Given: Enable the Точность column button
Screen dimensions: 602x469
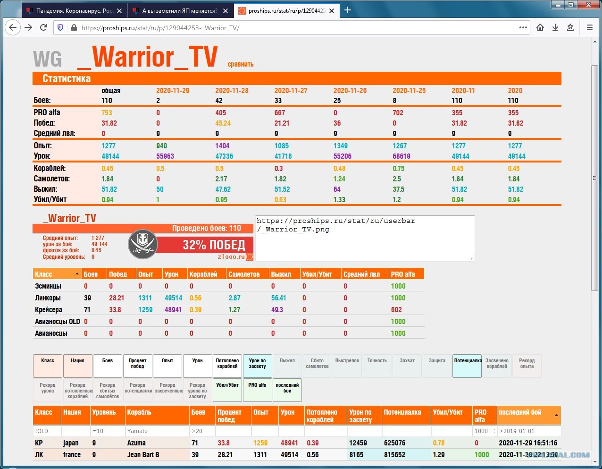Looking at the screenshot, I should [377, 366].
